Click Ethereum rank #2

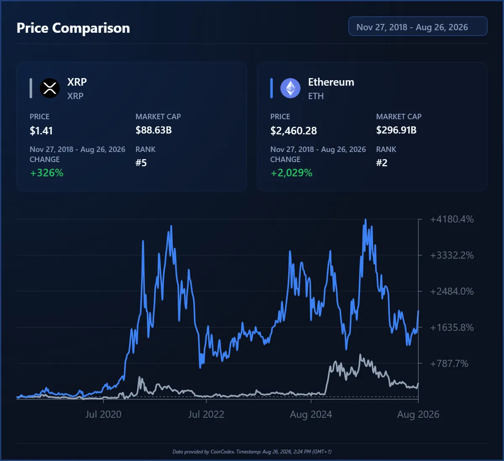[382, 163]
